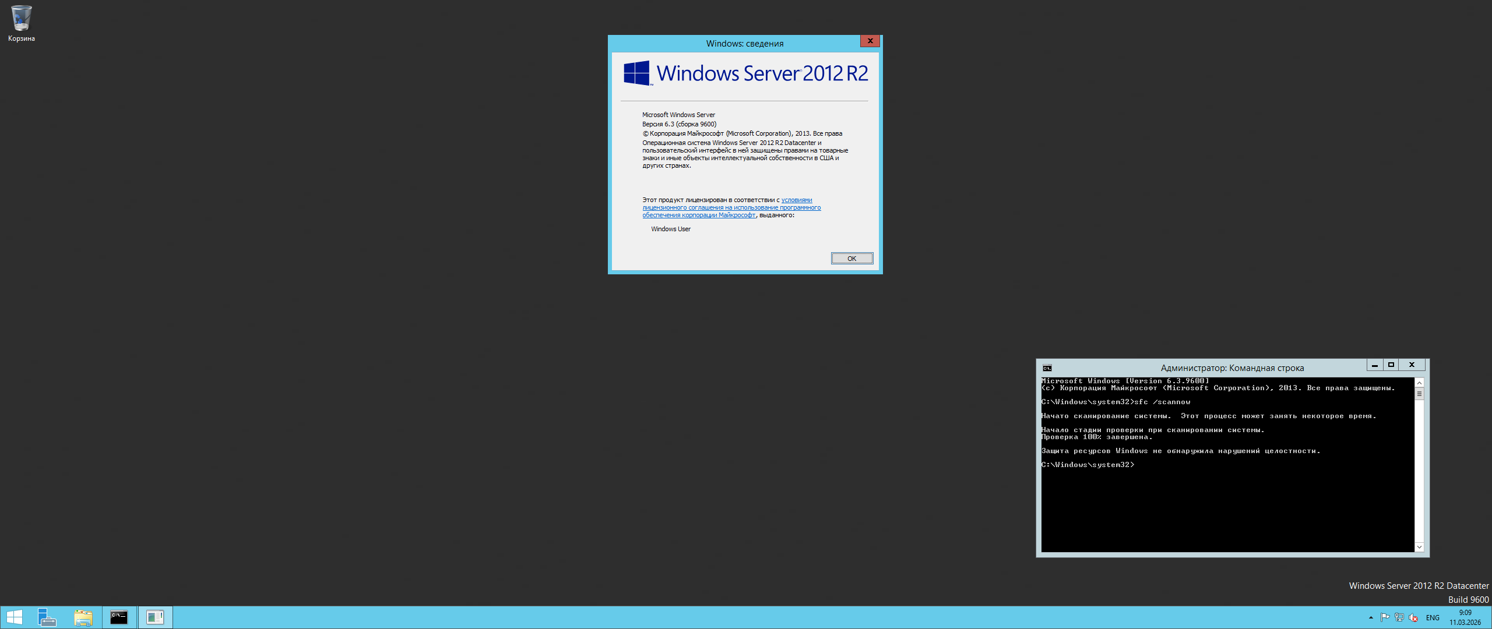Close the Windows: сведения dialog
The image size is (1492, 629).
point(870,41)
